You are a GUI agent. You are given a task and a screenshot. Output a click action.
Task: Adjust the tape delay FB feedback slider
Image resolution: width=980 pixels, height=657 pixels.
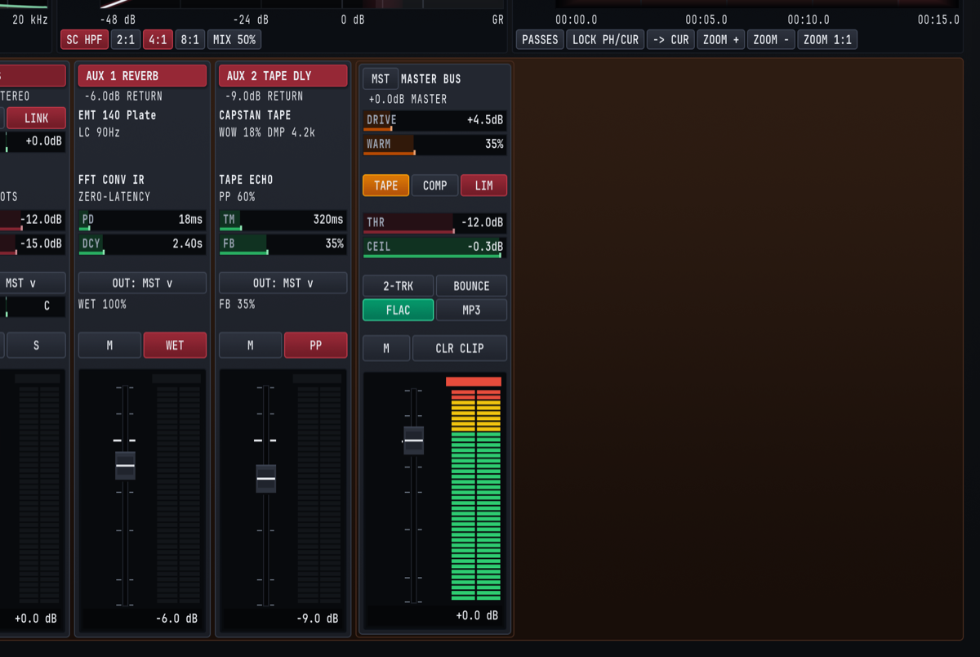click(283, 244)
